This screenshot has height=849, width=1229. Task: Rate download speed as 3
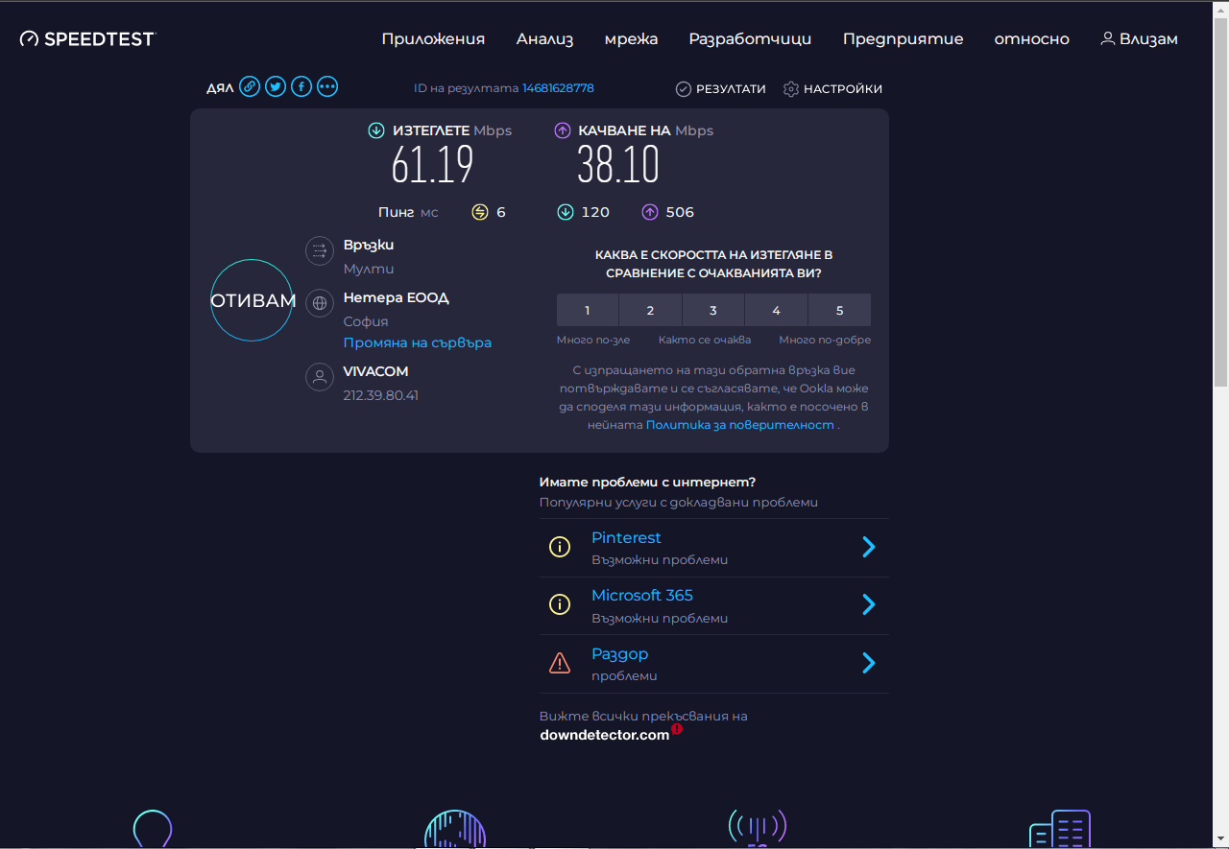(713, 310)
